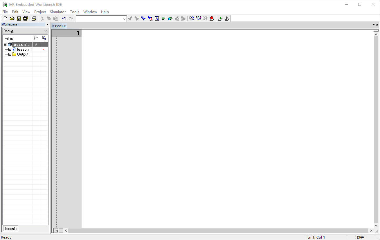Select the lesson1 project in Workspace

[22, 45]
